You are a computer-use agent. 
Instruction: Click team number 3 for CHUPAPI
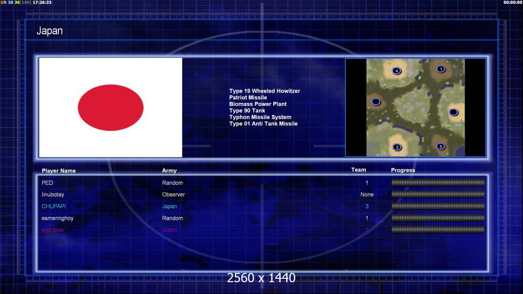click(x=367, y=206)
